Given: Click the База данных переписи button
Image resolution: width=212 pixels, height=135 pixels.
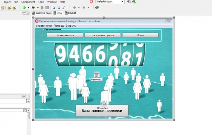Looking at the screenshot, I should tap(102, 111).
